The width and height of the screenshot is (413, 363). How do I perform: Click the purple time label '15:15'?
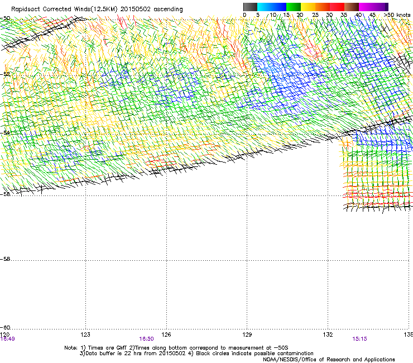359,339
